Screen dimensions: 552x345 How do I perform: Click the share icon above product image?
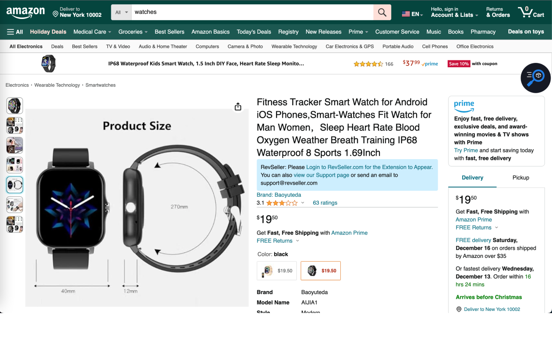[x=238, y=107]
